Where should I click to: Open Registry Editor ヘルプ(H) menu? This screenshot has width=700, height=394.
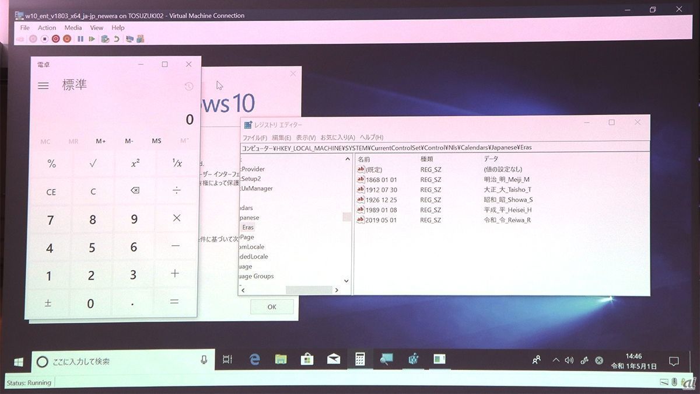[372, 138]
